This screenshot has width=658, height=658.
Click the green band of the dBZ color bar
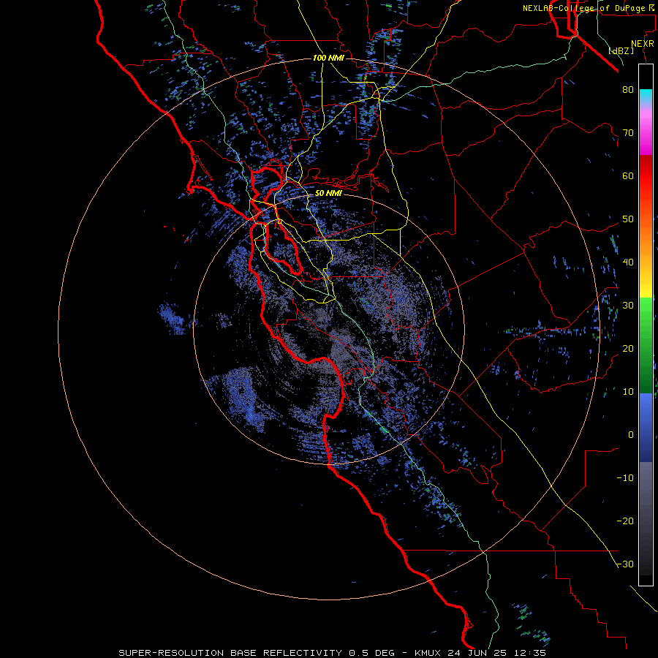tap(646, 346)
